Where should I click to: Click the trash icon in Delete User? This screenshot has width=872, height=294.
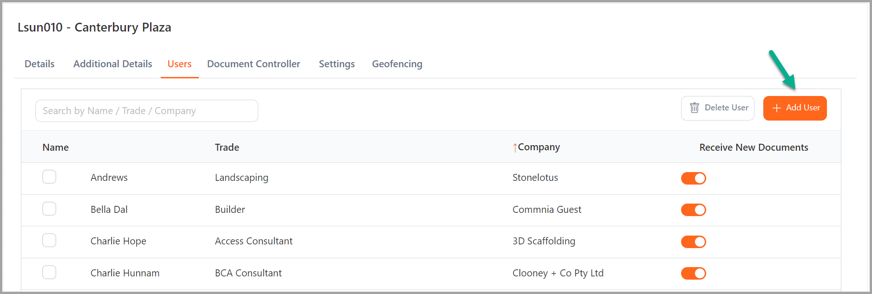[x=694, y=108]
